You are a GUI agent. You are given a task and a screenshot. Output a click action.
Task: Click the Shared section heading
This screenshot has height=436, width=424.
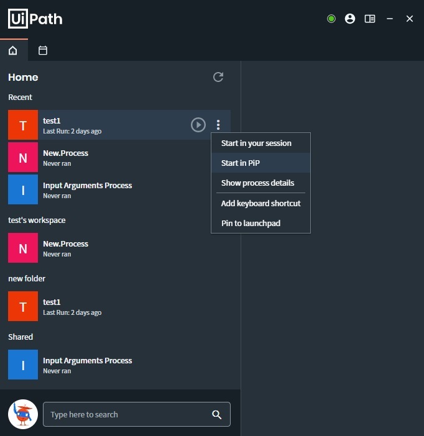coord(21,337)
